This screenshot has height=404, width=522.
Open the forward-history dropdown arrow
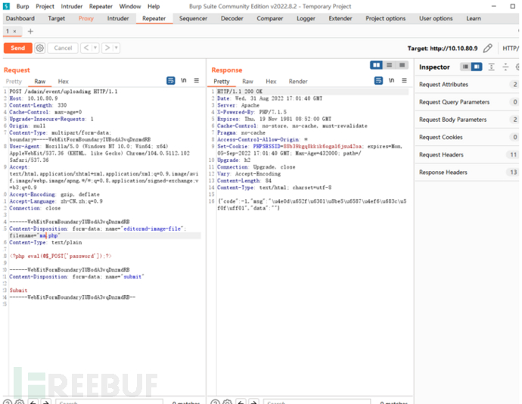point(117,48)
